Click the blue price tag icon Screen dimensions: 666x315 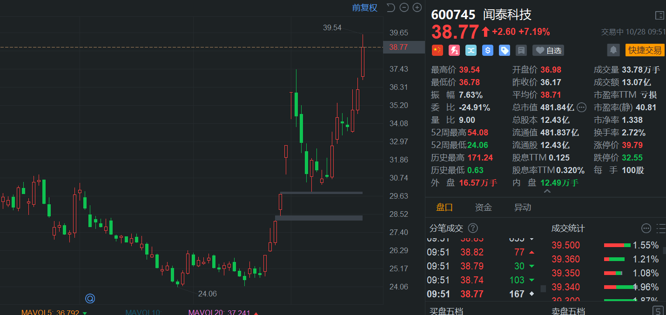click(x=504, y=50)
